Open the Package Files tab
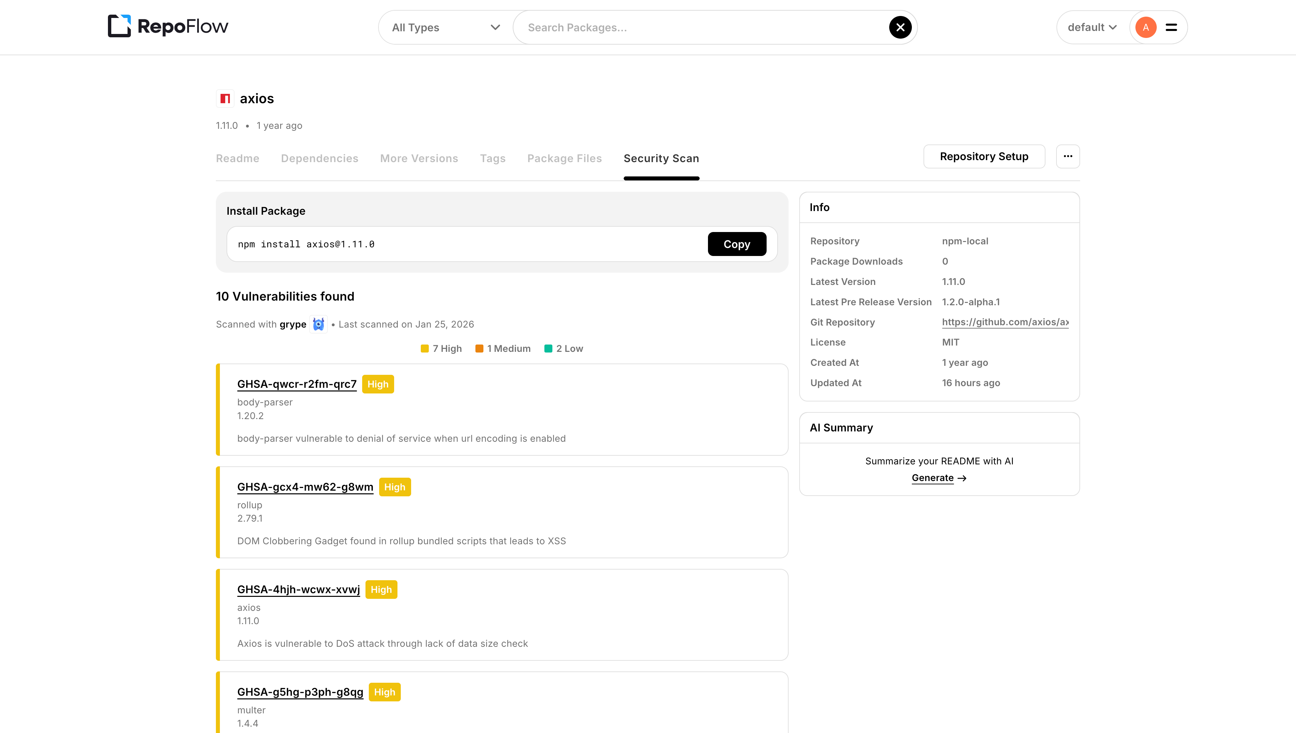This screenshot has height=733, width=1296. (565, 158)
